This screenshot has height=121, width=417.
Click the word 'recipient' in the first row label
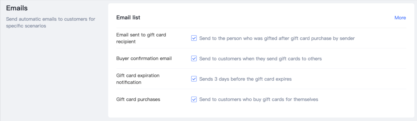click(126, 42)
